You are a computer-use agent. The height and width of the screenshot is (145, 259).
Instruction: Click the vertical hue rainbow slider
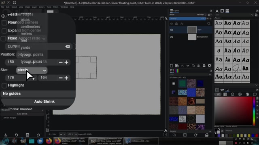[x=254, y=111]
